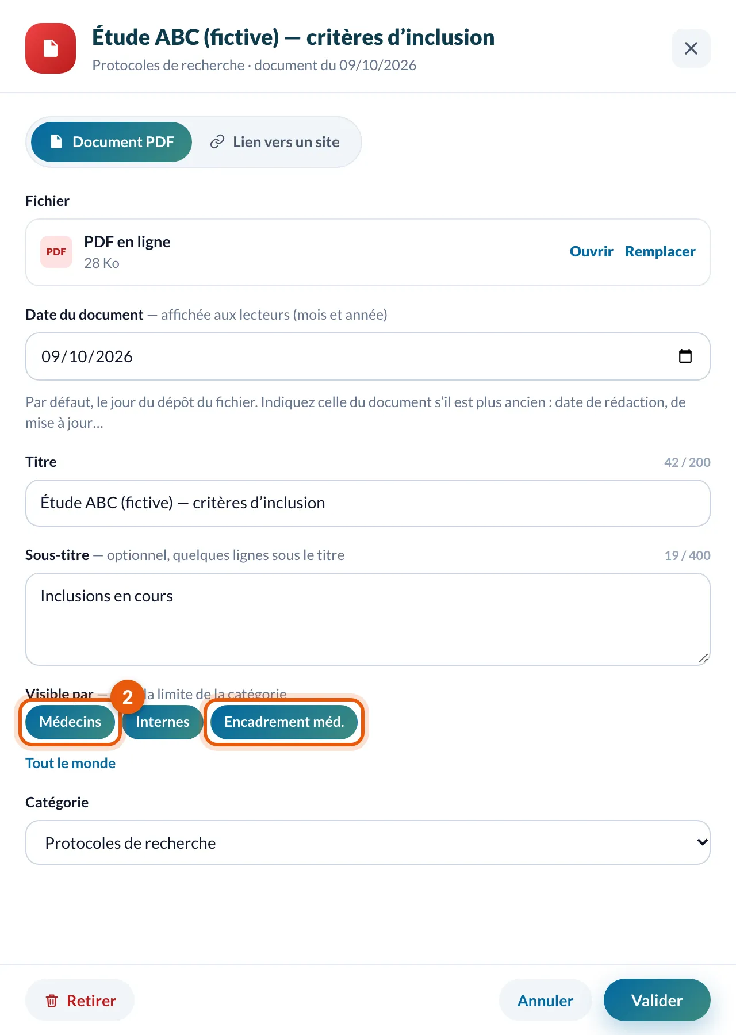Click the PDF file badge icon
This screenshot has width=736, height=1035.
pos(56,252)
